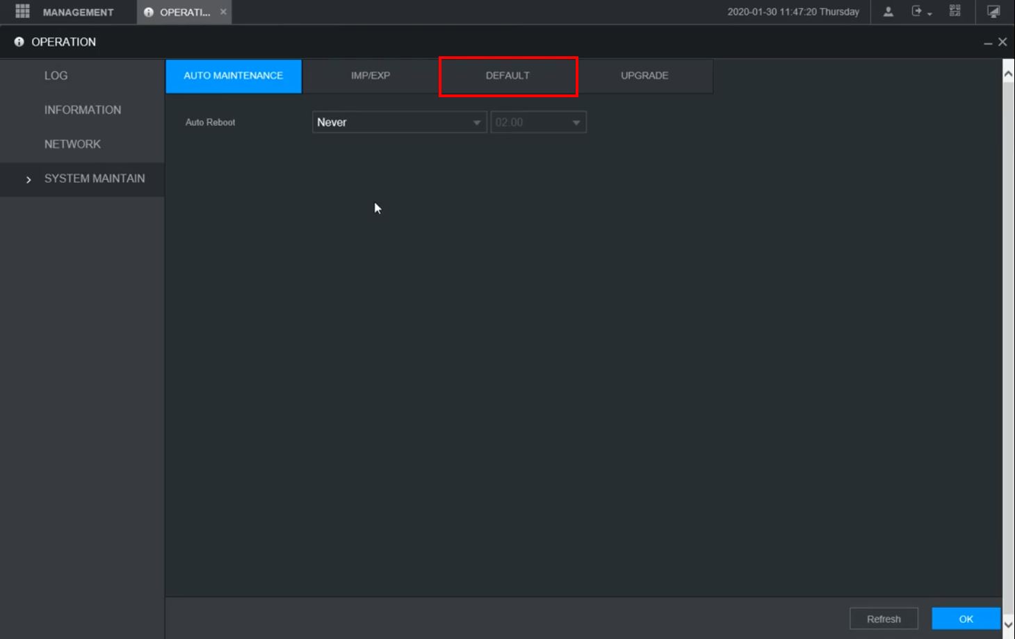
Task: Close the OPERATION panel
Action: [1002, 42]
